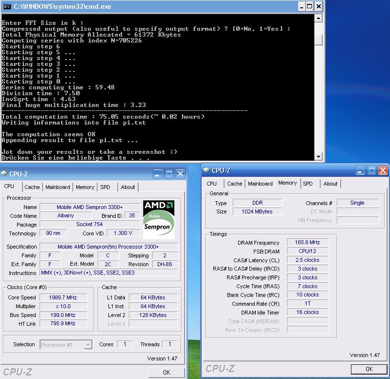
Task: Open Mainboard tab in left CPU-Z window
Action: pos(58,187)
